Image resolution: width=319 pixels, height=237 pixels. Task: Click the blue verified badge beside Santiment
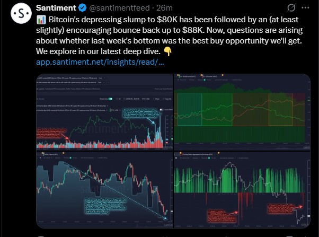[83, 8]
